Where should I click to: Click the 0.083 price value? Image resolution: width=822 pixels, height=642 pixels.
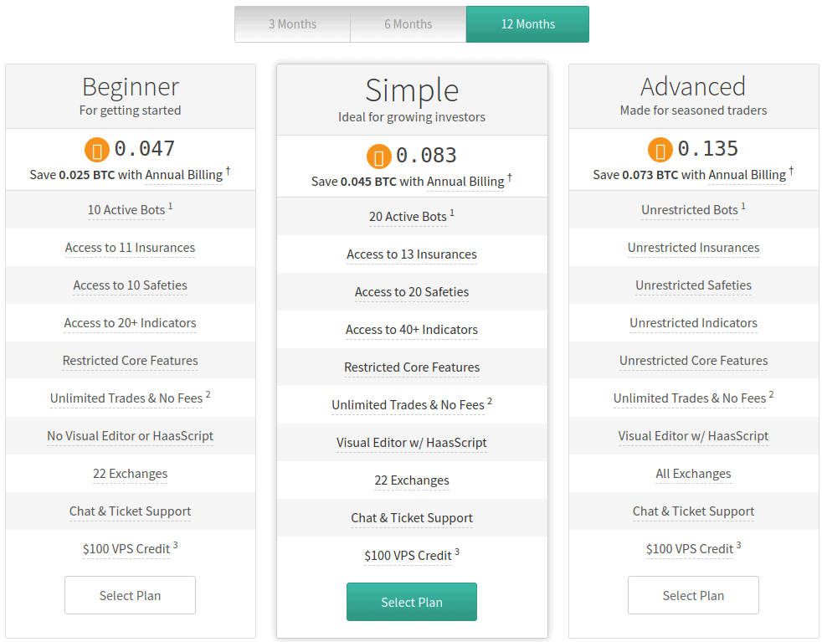(426, 157)
